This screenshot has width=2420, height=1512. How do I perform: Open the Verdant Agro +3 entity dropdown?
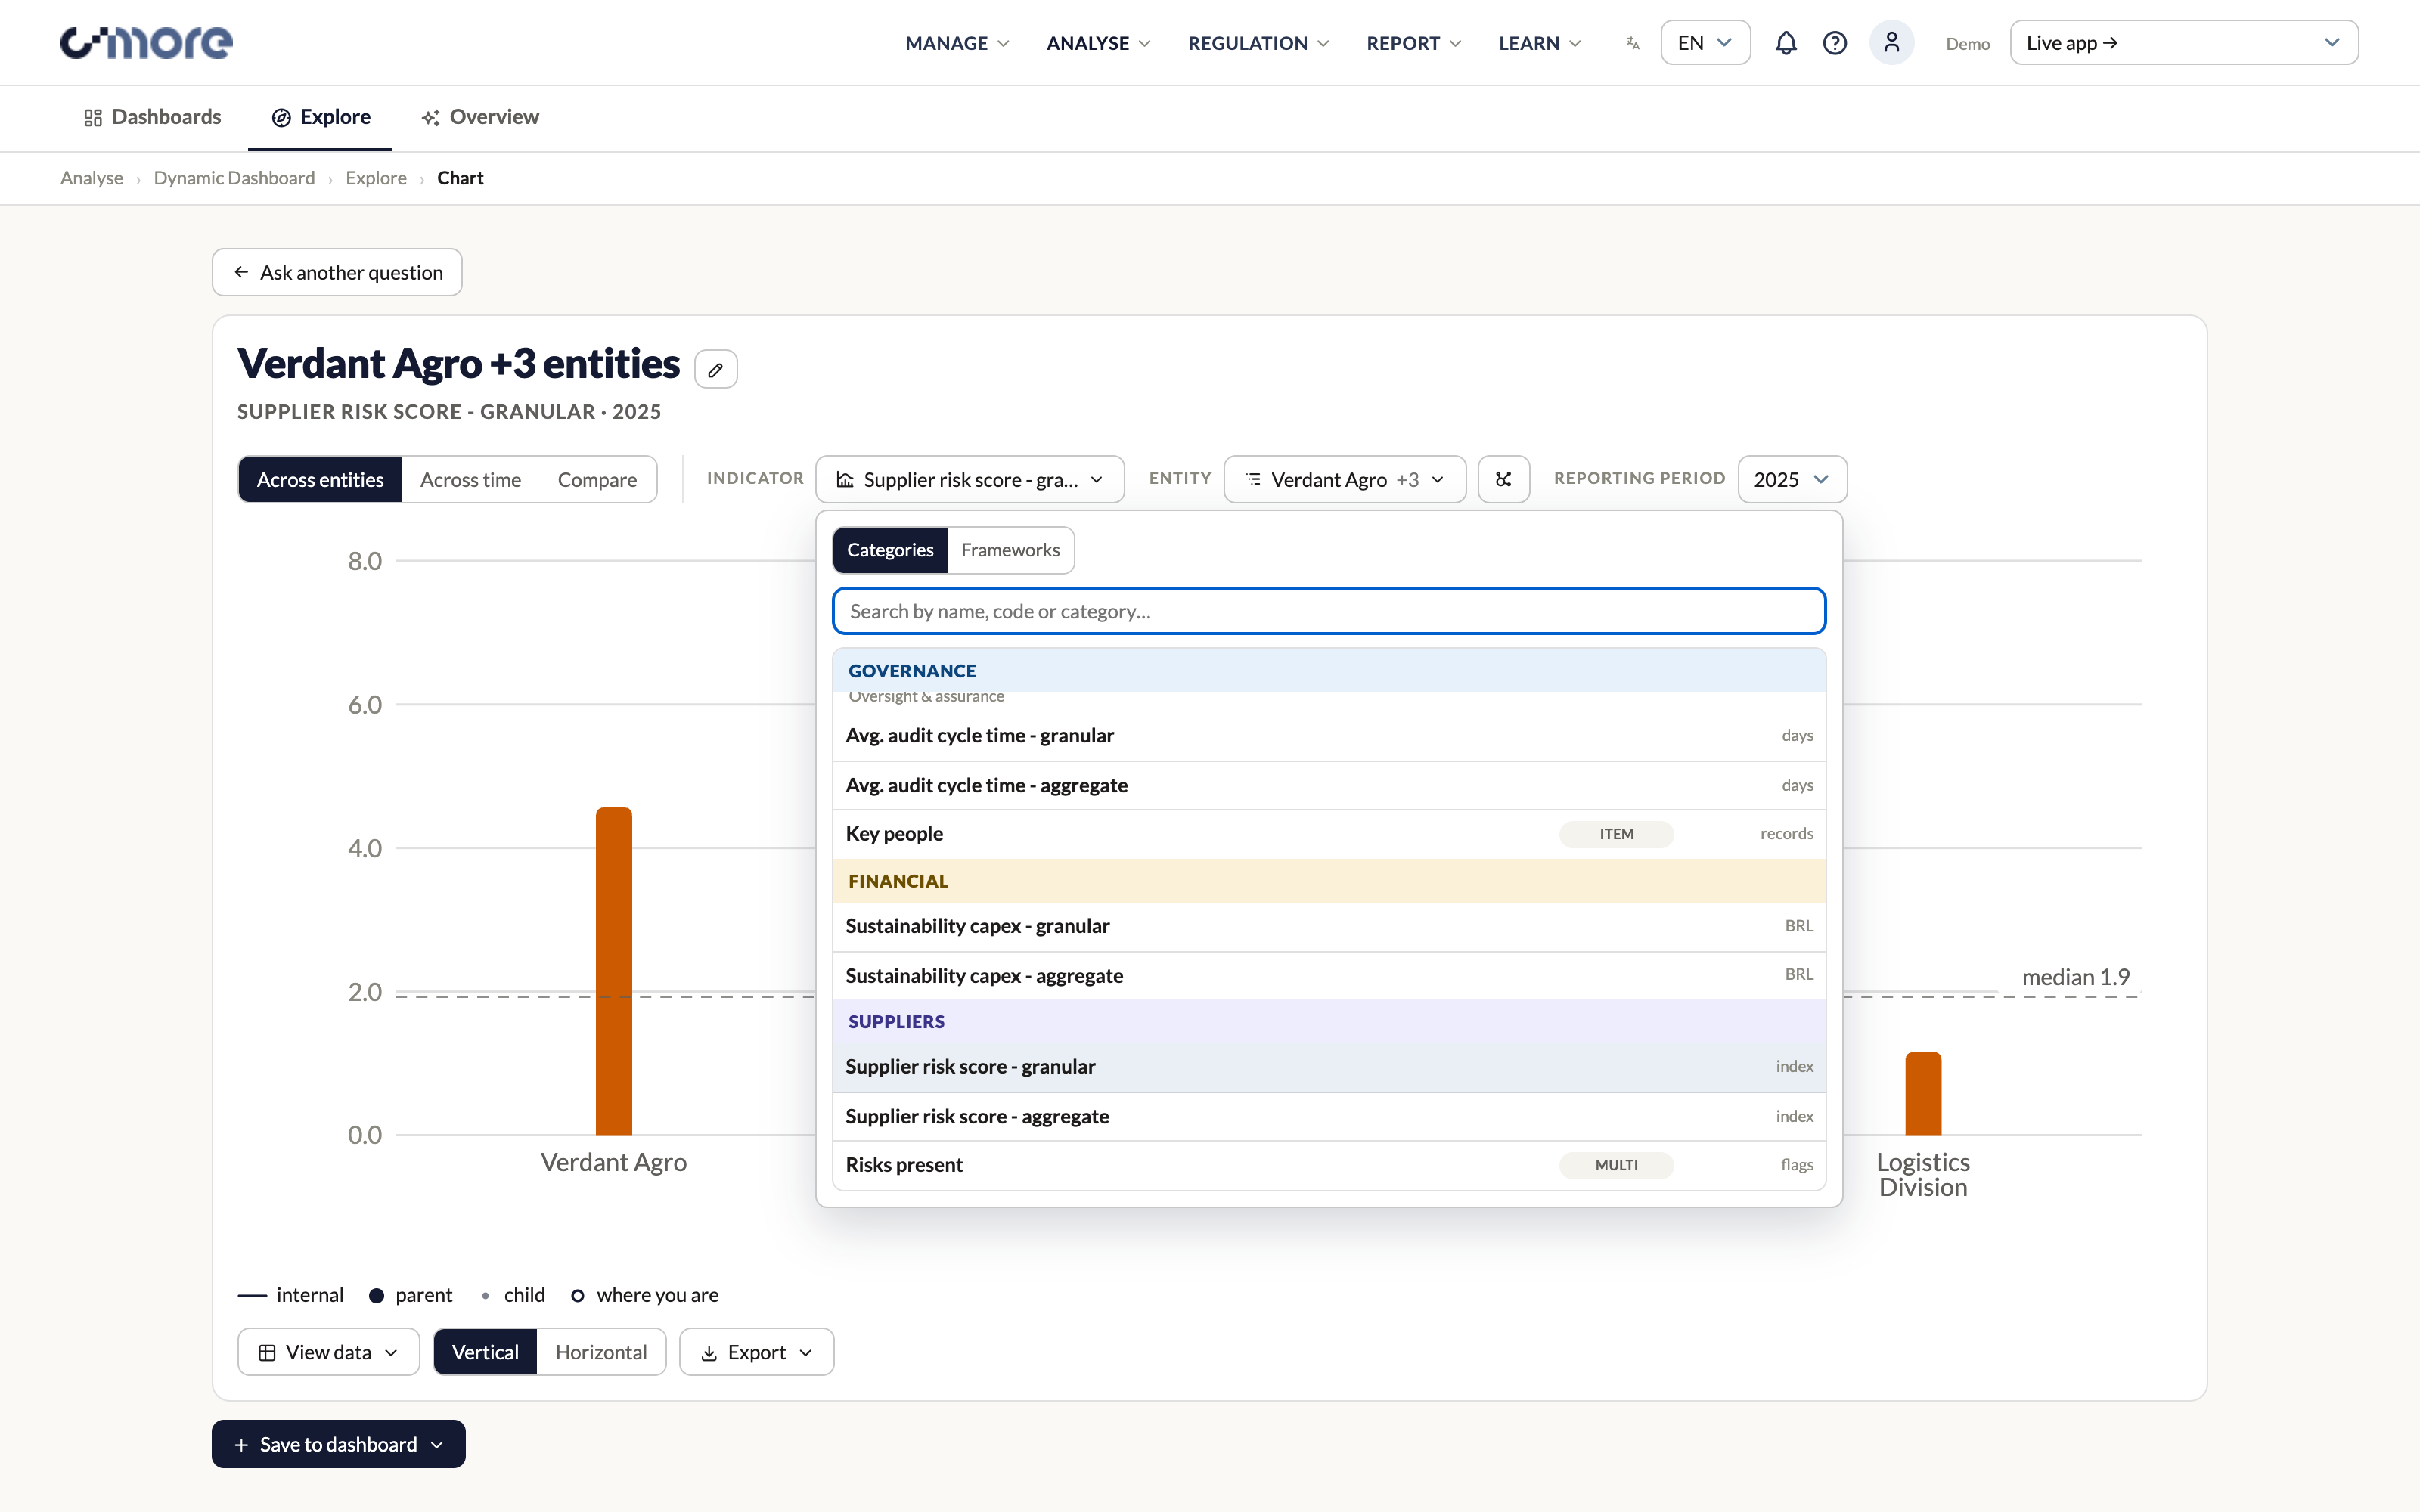(x=1344, y=479)
